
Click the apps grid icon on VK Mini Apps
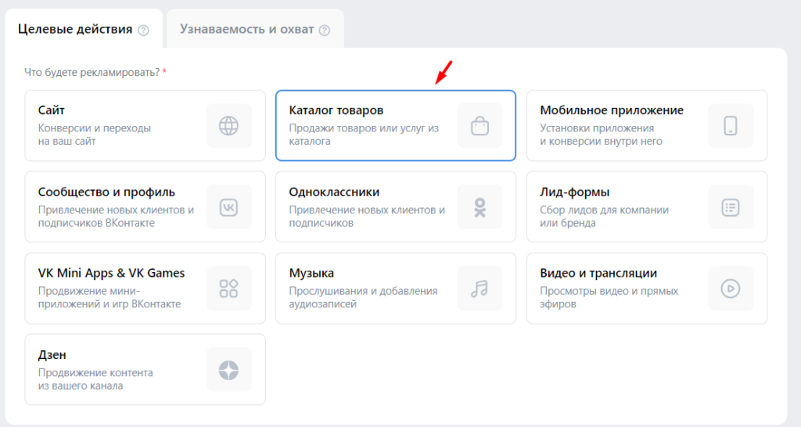click(x=229, y=288)
